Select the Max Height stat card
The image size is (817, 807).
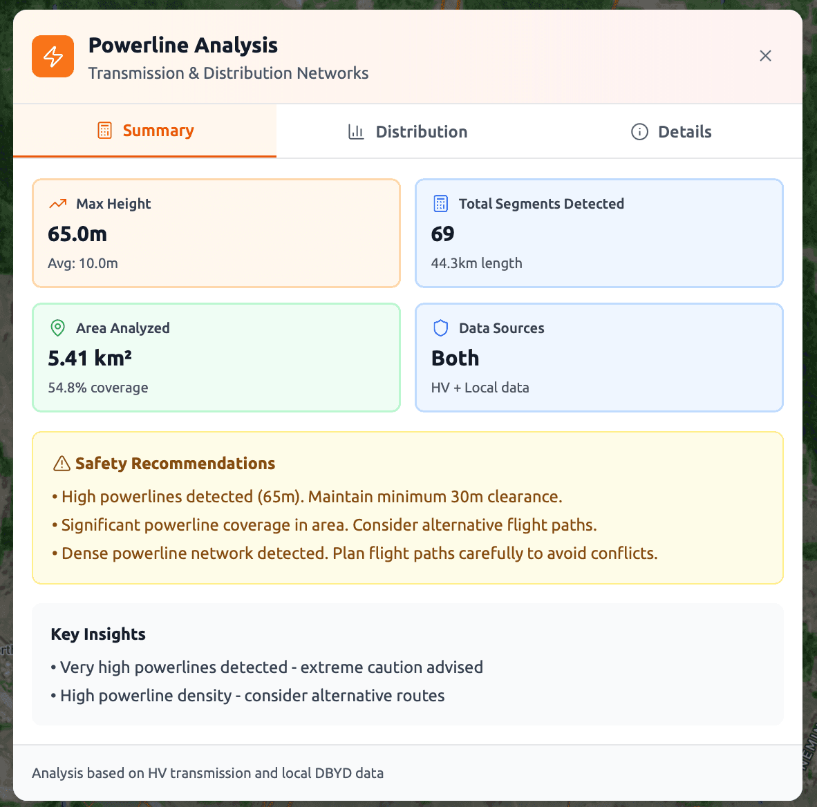pos(216,233)
